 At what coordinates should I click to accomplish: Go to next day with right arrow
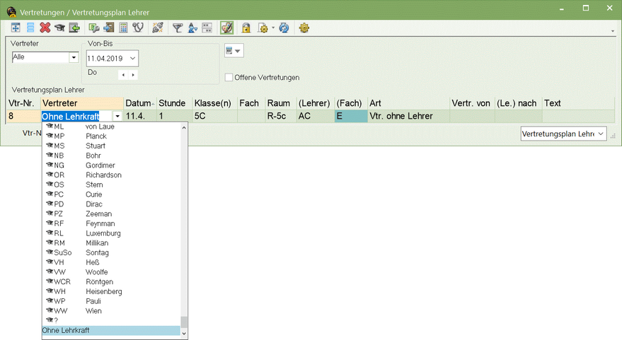pyautogui.click(x=133, y=74)
